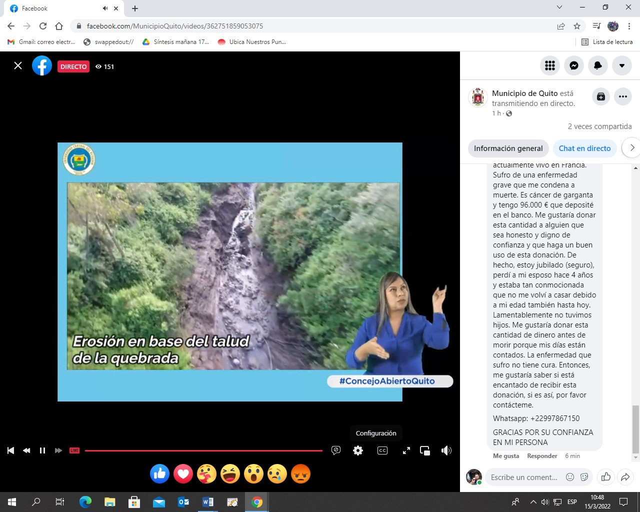Screen dimensions: 640x512
Task: Share the live video
Action: [x=625, y=477]
